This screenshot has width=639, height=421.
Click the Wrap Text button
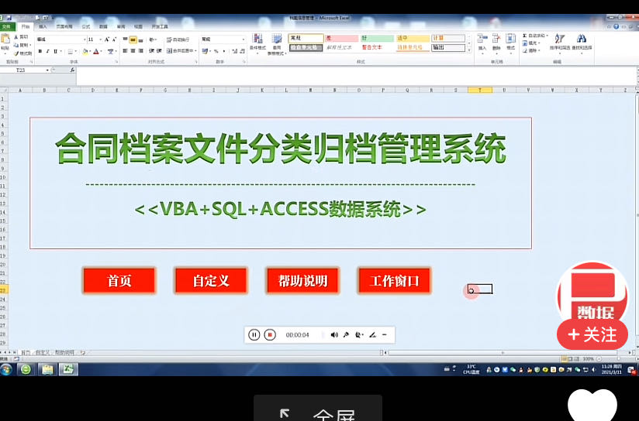pos(178,39)
